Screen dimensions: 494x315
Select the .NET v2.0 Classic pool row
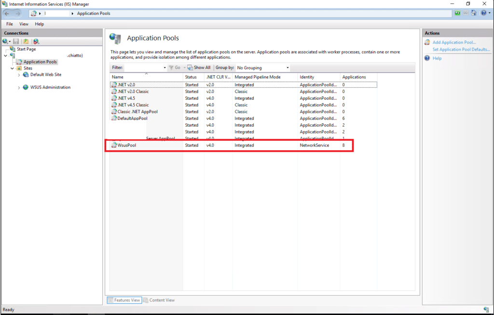click(x=243, y=92)
